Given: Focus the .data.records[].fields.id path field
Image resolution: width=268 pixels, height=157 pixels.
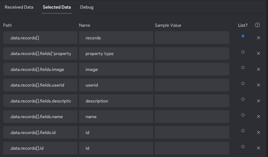Looking at the screenshot, I should (40, 132).
